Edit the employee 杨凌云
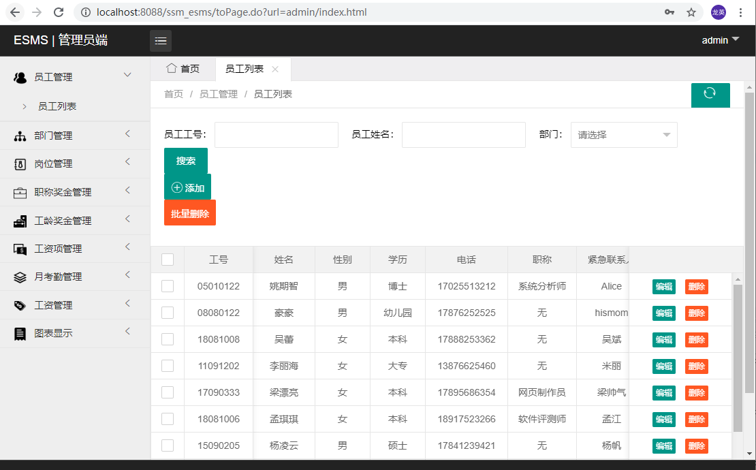Image resolution: width=756 pixels, height=470 pixels. pyautogui.click(x=664, y=446)
